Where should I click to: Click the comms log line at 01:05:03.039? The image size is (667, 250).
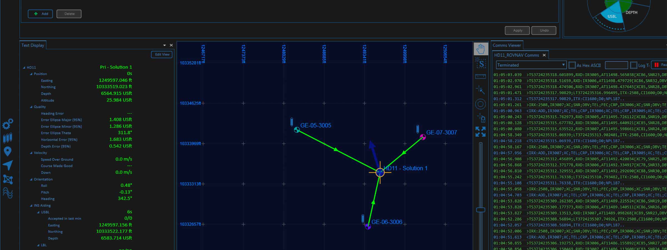[580, 75]
